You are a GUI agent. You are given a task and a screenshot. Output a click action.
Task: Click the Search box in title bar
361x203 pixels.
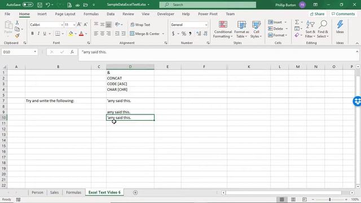click(208, 5)
